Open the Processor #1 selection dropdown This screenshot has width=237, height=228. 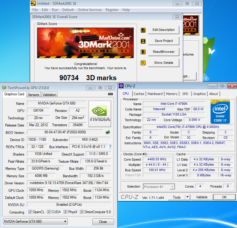coord(159,187)
